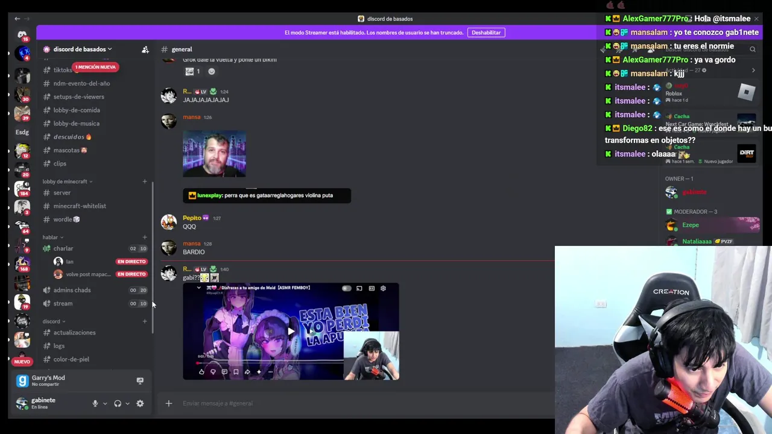The image size is (772, 434).
Task: Add channel to discord category
Action: (145, 321)
